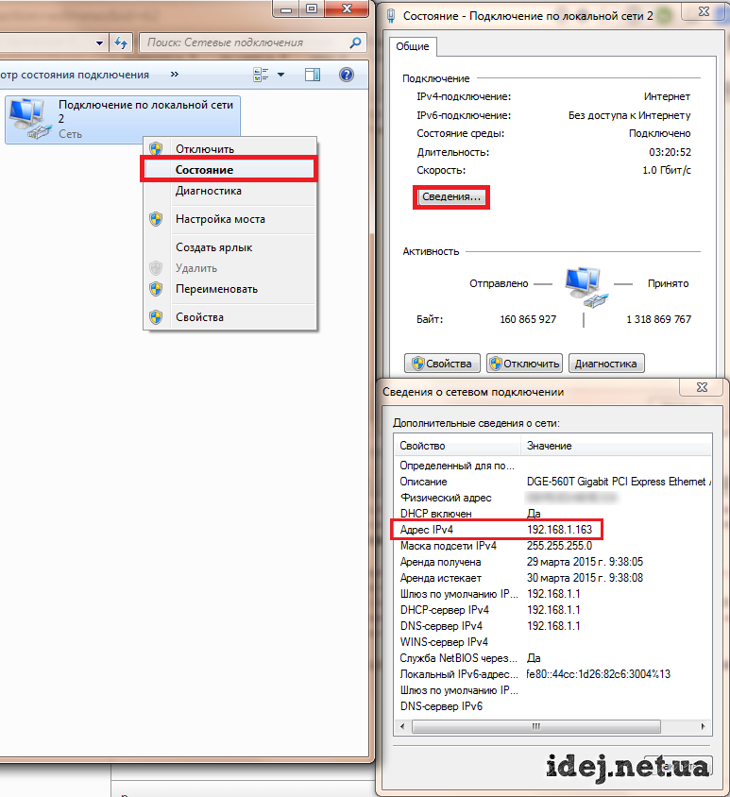Choose 'Диагностика' in the context menu

coord(230,191)
